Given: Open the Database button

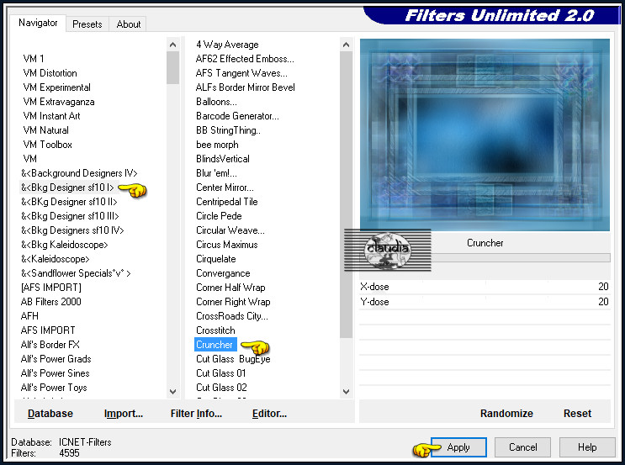Looking at the screenshot, I should point(50,413).
